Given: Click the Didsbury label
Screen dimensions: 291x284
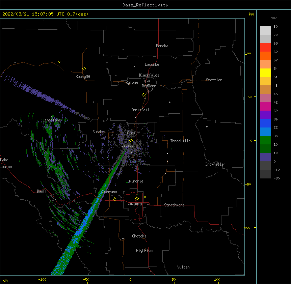Looking at the screenshot, I should pos(130,145).
